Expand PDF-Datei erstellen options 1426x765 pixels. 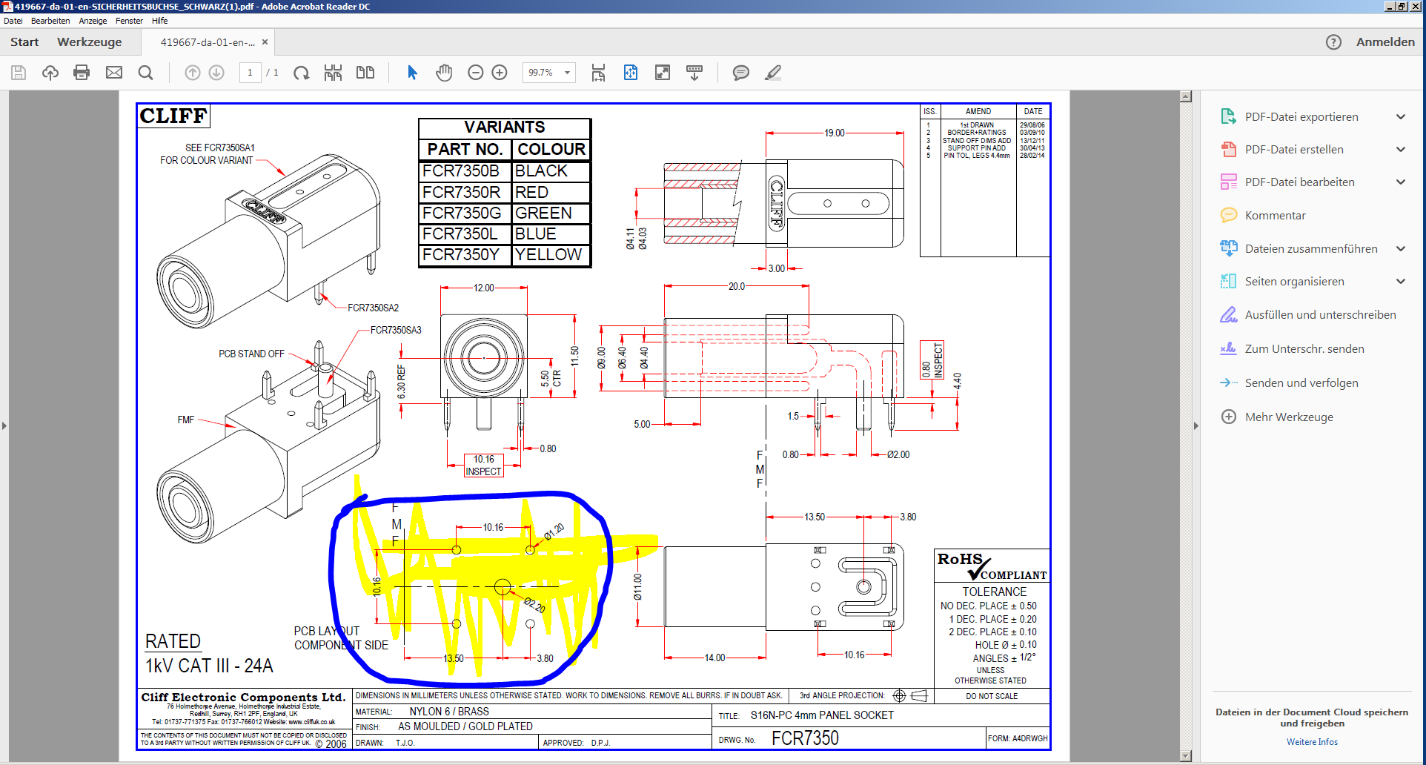point(1401,150)
